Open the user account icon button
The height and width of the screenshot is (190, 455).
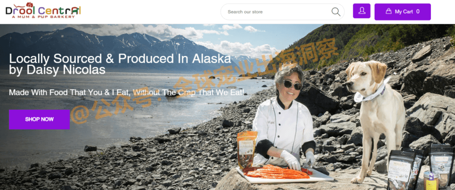pyautogui.click(x=361, y=11)
